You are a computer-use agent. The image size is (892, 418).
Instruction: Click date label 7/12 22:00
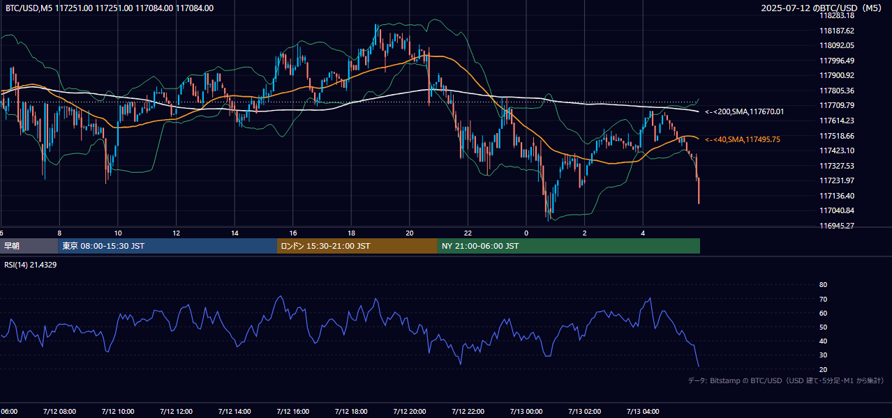tap(468, 412)
